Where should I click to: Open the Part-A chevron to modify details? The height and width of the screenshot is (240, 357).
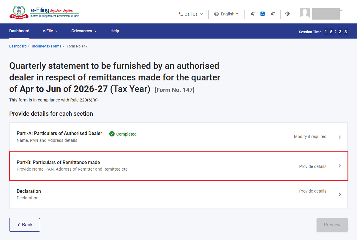[340, 137]
